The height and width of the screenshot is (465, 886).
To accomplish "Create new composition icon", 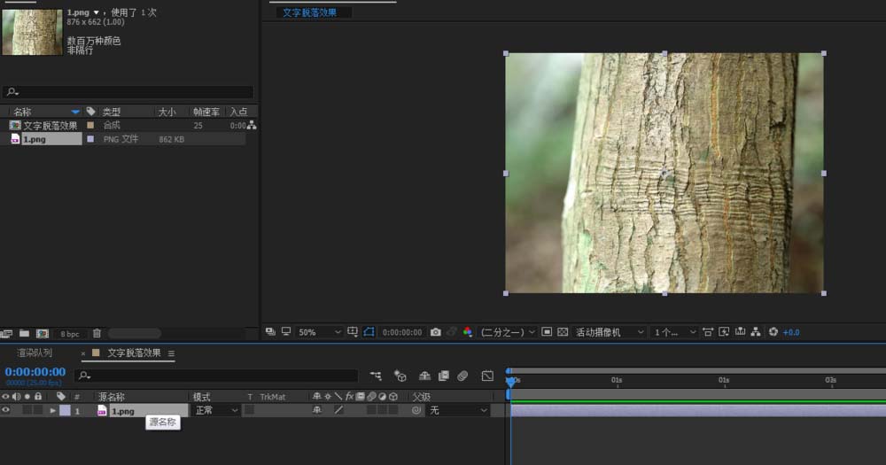I will pos(43,334).
